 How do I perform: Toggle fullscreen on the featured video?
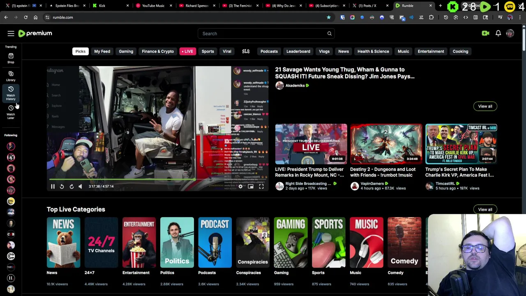(261, 187)
